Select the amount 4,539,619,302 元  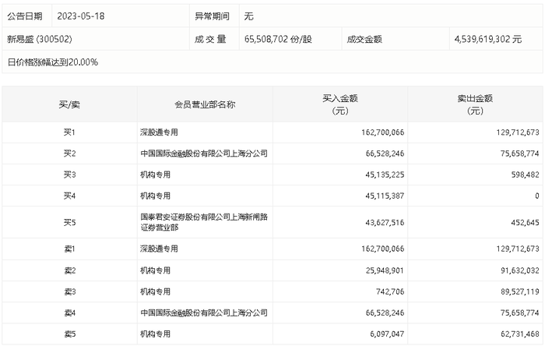tap(488, 39)
